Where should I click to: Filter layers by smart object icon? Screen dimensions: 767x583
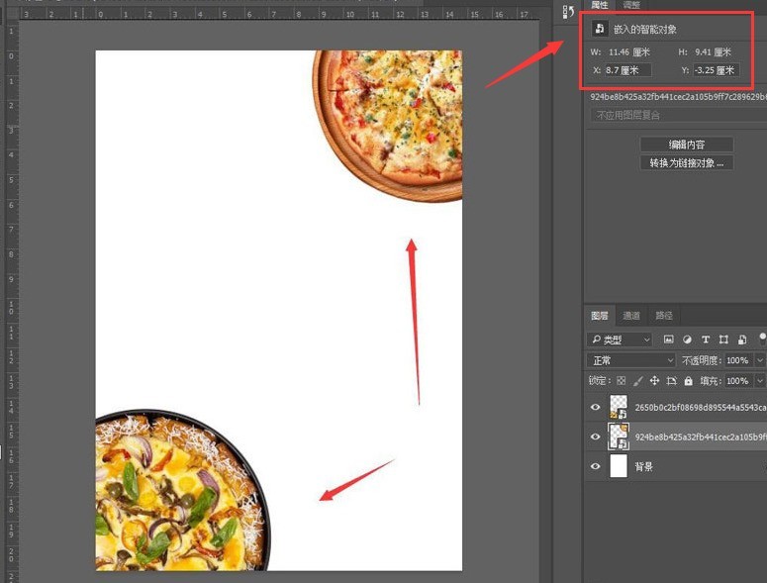(x=742, y=340)
